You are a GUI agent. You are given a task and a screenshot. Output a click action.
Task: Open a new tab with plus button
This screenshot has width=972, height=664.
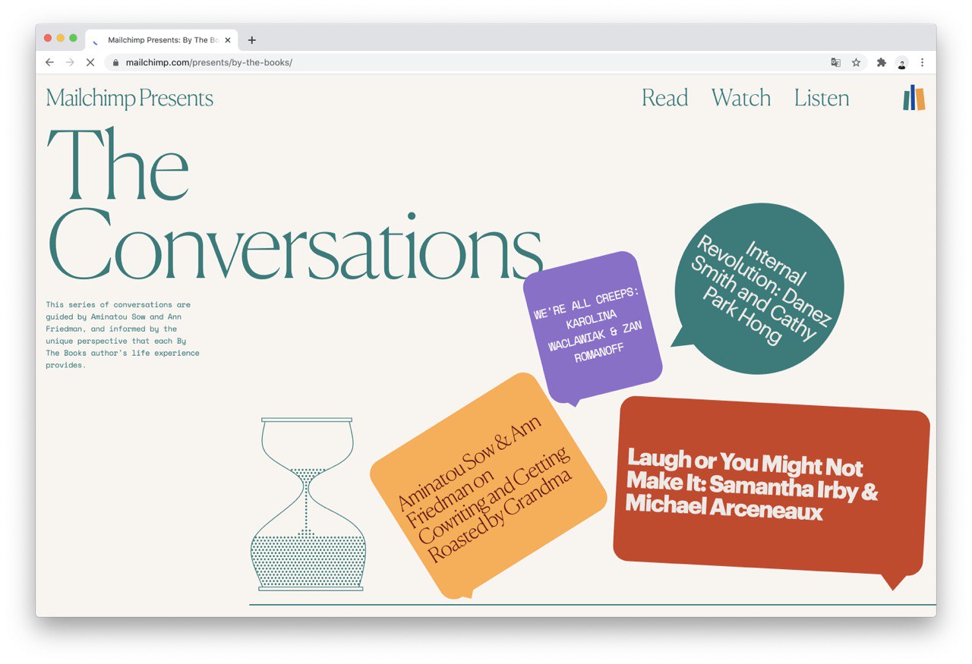coord(252,40)
